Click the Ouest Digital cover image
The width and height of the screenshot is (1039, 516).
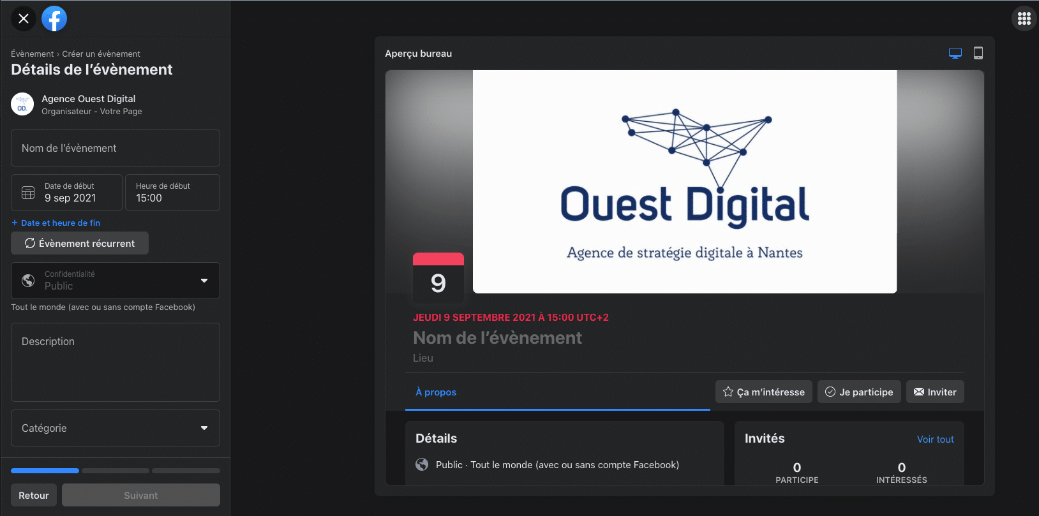[x=685, y=182]
